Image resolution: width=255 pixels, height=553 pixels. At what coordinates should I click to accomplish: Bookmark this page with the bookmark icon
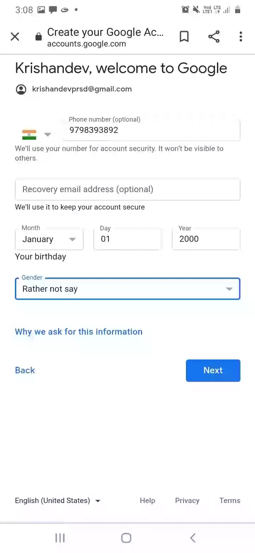tap(184, 37)
